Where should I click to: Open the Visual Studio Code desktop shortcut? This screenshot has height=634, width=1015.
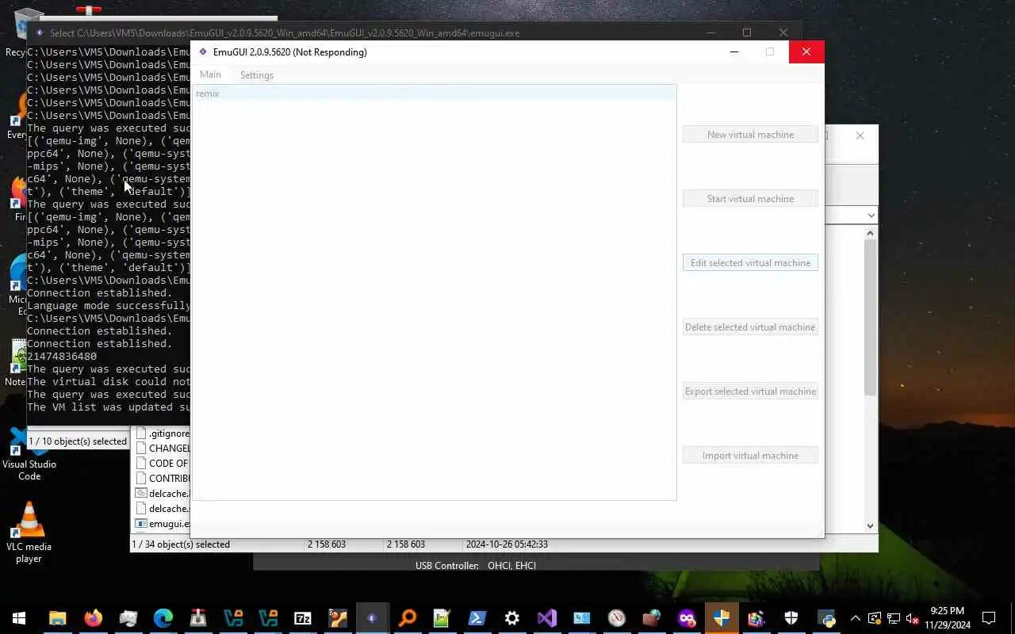[x=29, y=454]
